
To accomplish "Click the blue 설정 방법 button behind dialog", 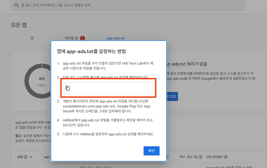I will (172, 96).
